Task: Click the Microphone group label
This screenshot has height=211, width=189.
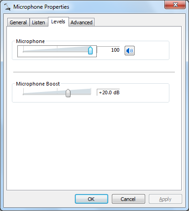Action: [30, 41]
